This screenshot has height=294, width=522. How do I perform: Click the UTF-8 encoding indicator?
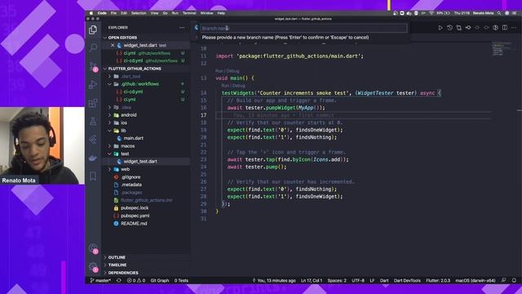click(x=358, y=281)
